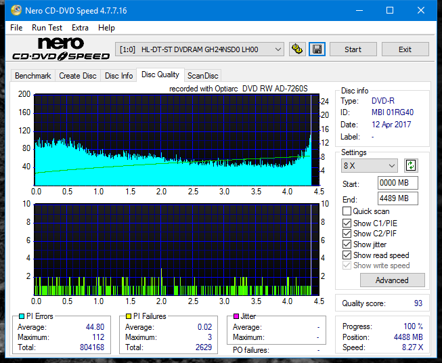
Task: Click the date 12 Apr 2017
Action: tap(391, 125)
